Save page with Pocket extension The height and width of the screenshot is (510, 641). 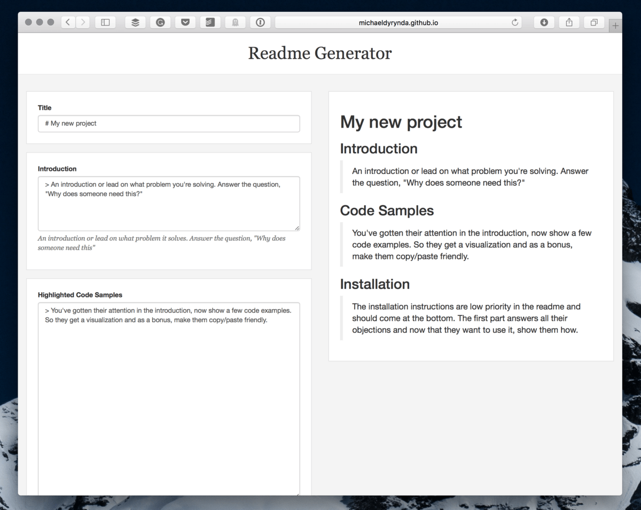click(x=185, y=22)
